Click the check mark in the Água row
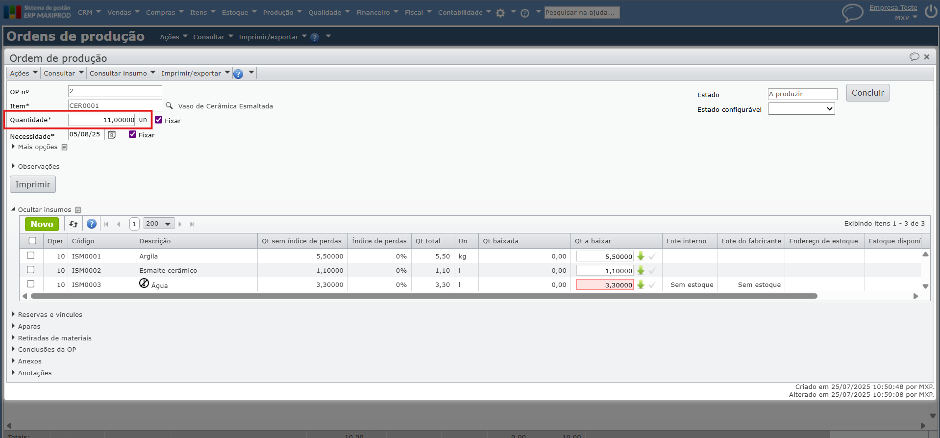 [x=652, y=285]
